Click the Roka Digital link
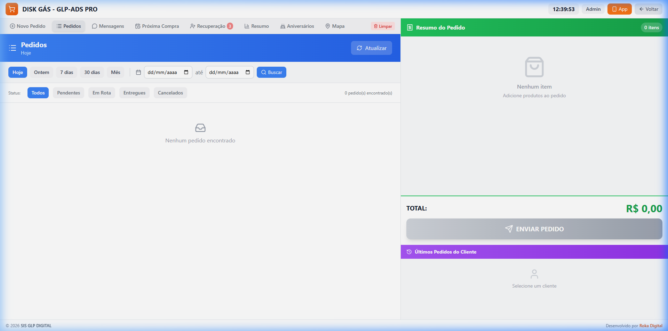 tap(651, 325)
